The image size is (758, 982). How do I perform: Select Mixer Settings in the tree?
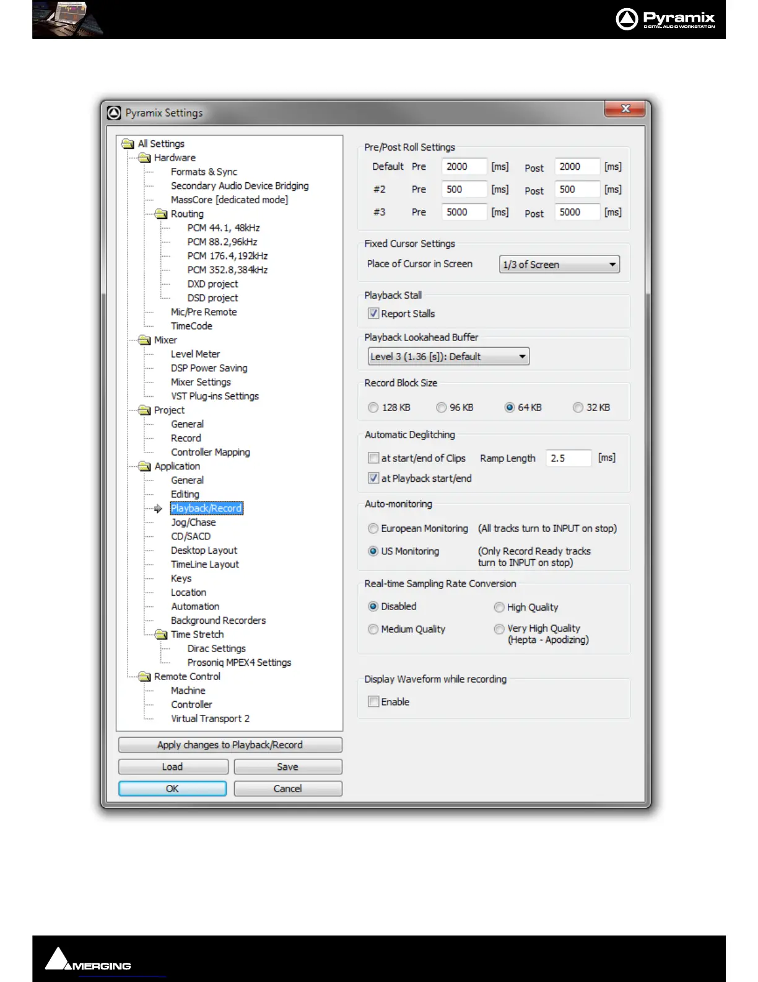point(201,383)
